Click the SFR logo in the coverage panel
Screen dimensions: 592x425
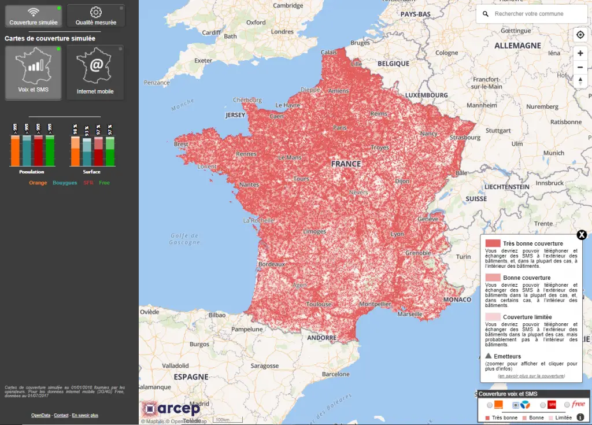coord(552,405)
